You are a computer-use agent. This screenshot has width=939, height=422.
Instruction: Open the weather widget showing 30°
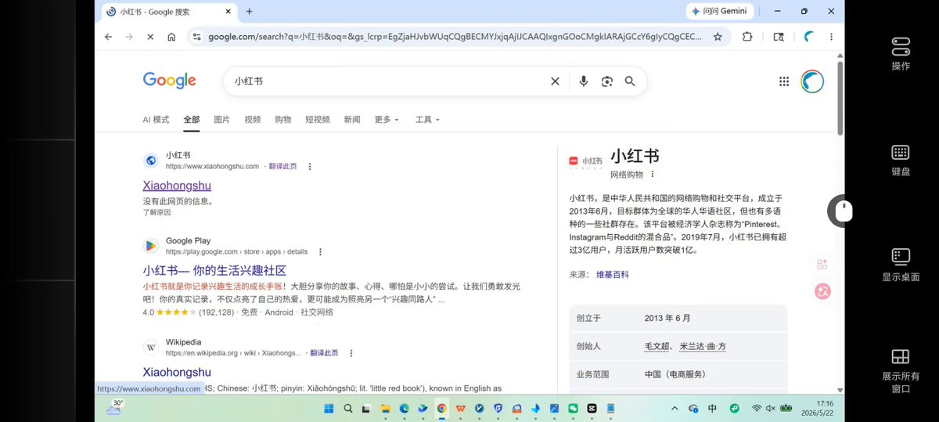114,407
